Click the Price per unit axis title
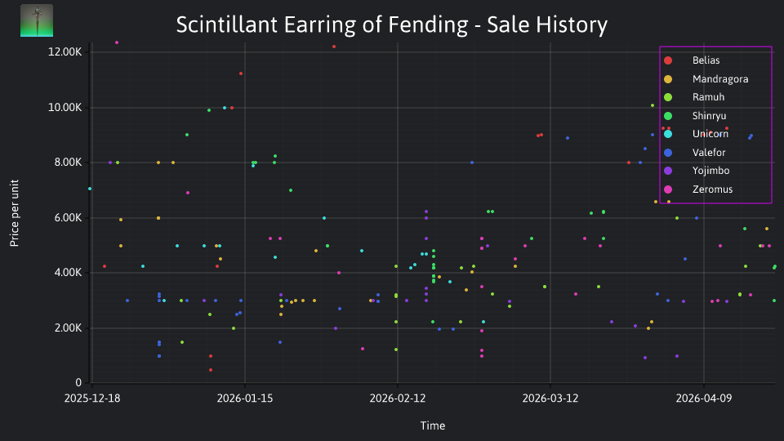The height and width of the screenshot is (441, 784). coord(15,213)
